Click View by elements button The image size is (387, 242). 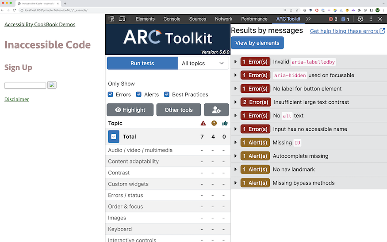click(257, 43)
